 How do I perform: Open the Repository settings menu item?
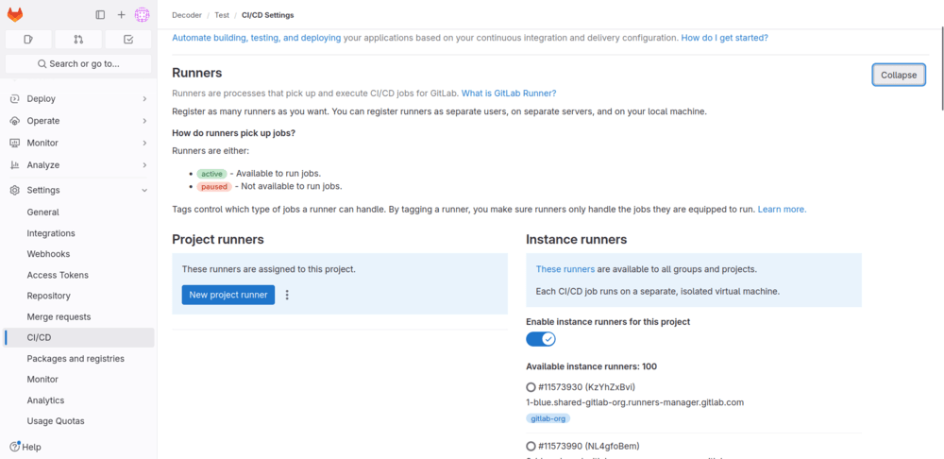(x=48, y=296)
